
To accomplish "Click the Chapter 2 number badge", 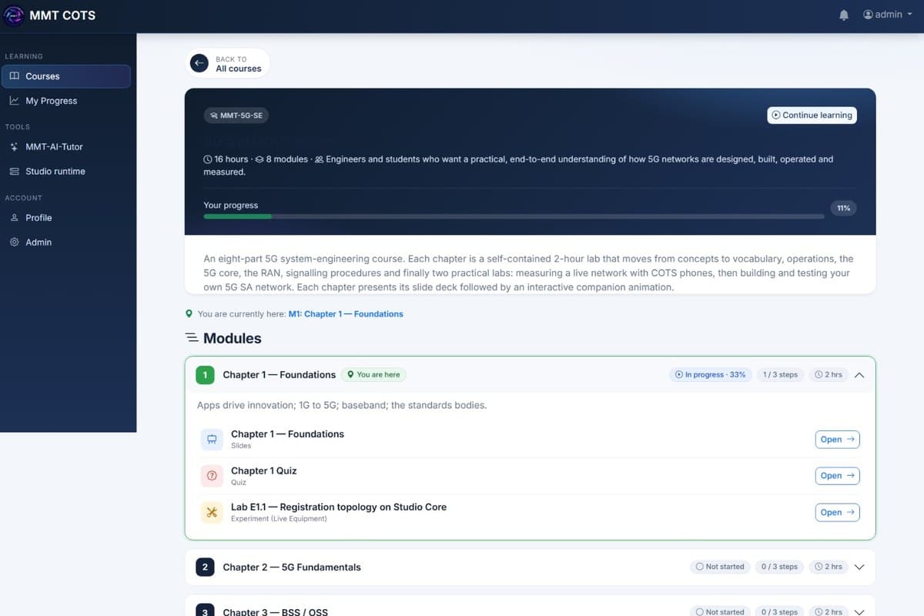I will tap(205, 567).
